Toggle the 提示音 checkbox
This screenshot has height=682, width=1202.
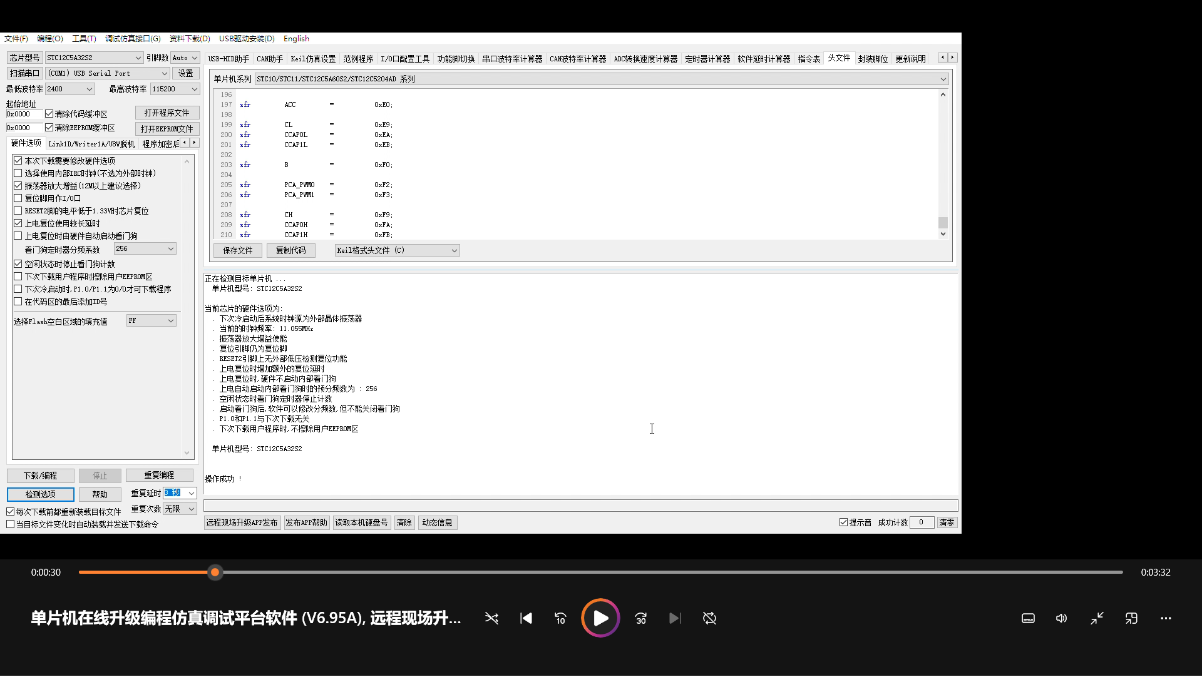click(x=843, y=522)
